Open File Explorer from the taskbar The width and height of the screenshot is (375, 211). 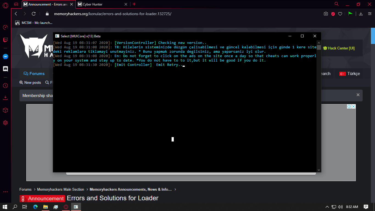click(x=46, y=207)
